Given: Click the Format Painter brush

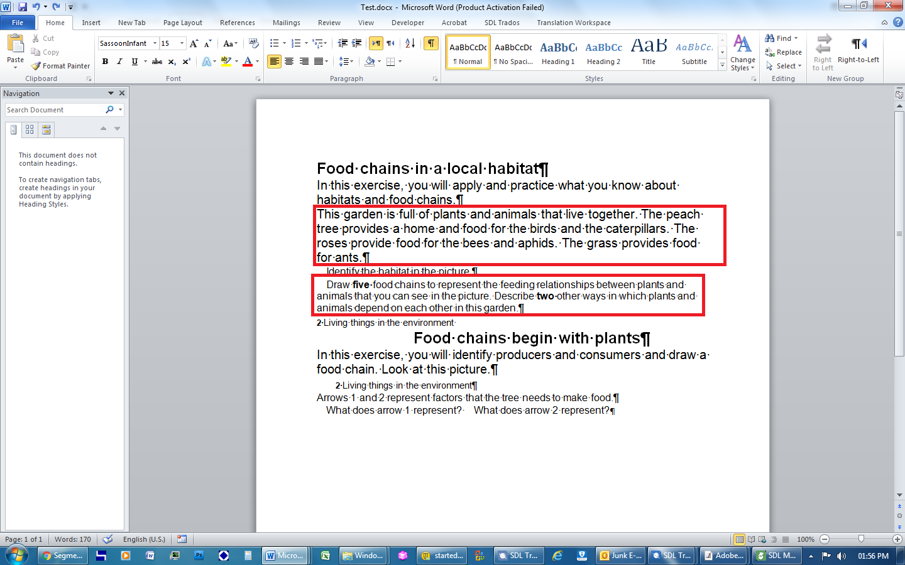Looking at the screenshot, I should [36, 66].
